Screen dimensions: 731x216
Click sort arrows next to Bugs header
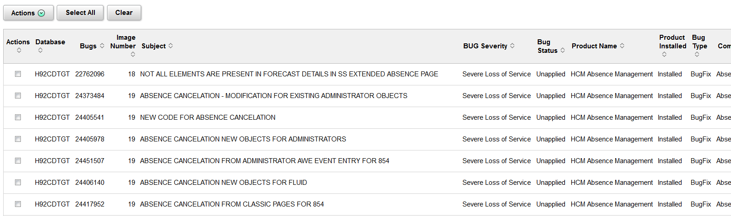pyautogui.click(x=102, y=46)
